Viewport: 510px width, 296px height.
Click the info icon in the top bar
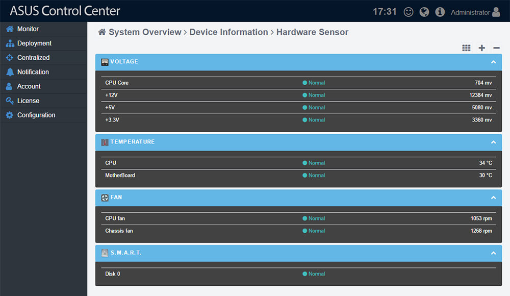coord(440,11)
